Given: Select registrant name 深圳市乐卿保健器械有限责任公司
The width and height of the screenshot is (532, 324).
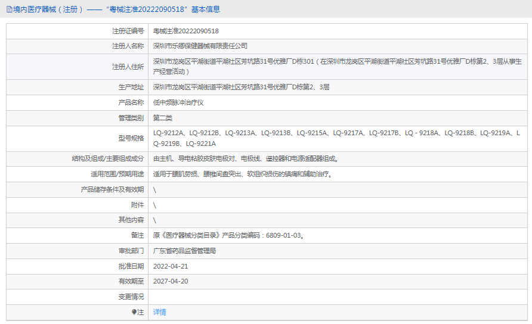Looking at the screenshot, I should coord(200,46).
